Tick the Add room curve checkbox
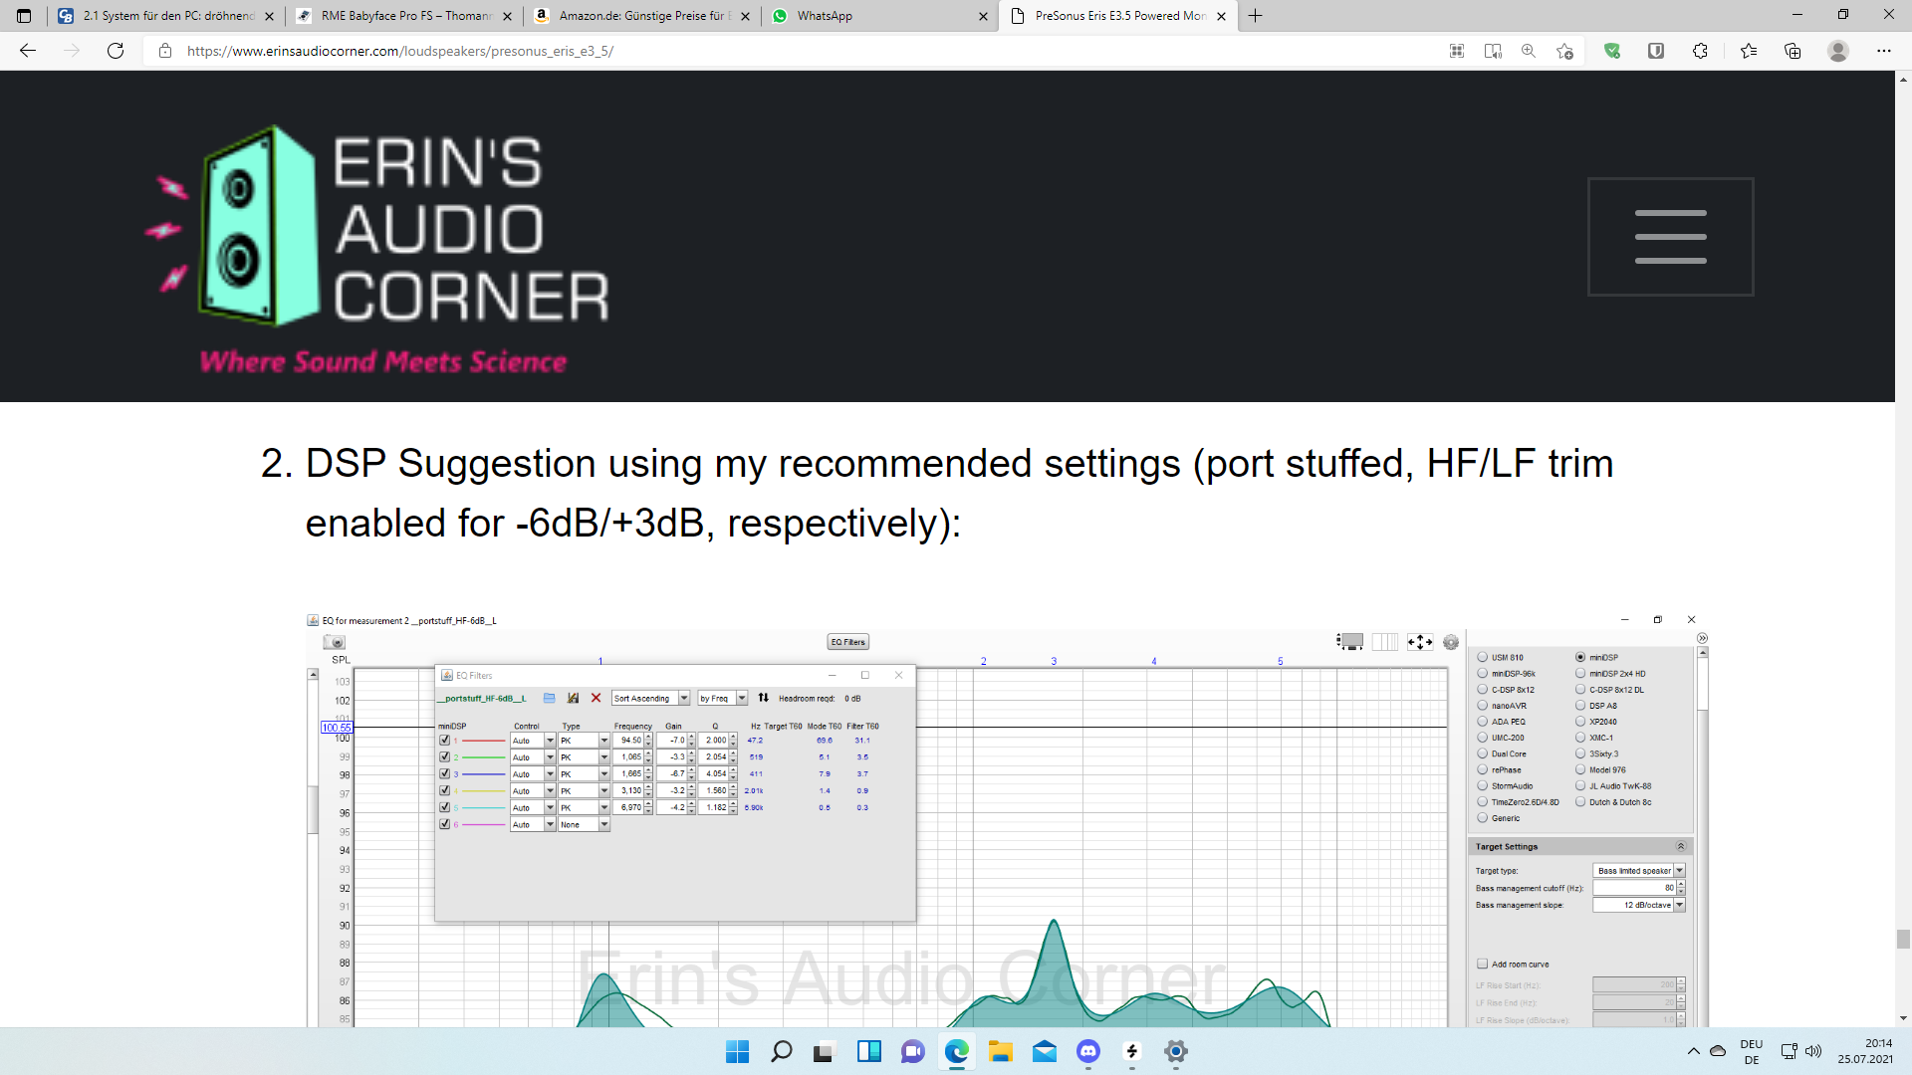Screen dimensions: 1912x1075 pyautogui.click(x=1483, y=964)
